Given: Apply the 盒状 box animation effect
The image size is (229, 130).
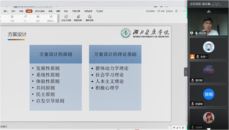Looking at the screenshot, I should 38,18.
